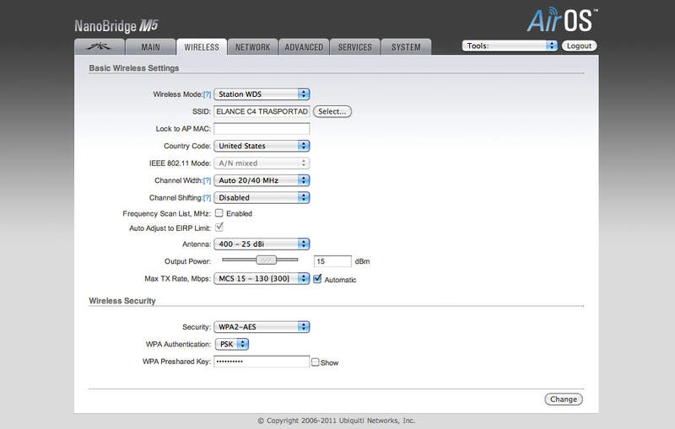The image size is (675, 429).
Task: Click the SSID input field
Action: tap(262, 111)
